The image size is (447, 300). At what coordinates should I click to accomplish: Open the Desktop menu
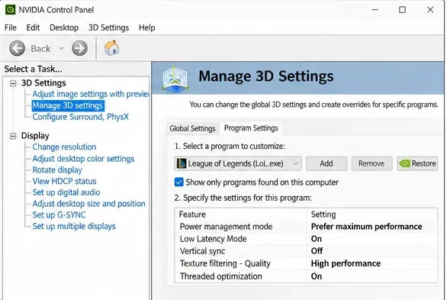coord(64,27)
